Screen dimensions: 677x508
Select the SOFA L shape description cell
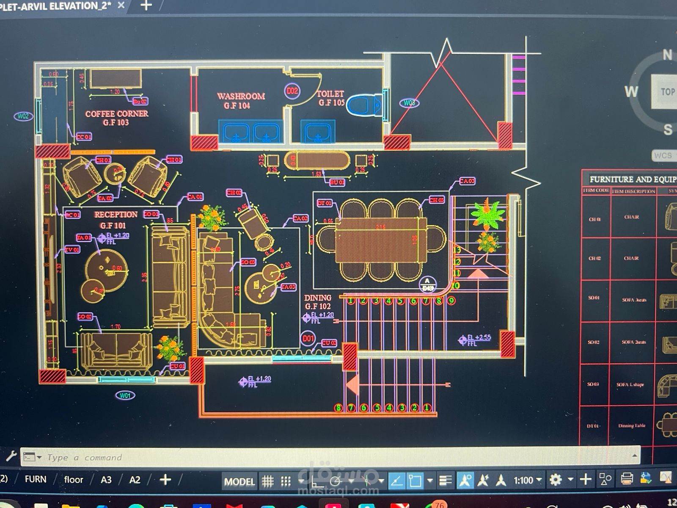tap(630, 384)
